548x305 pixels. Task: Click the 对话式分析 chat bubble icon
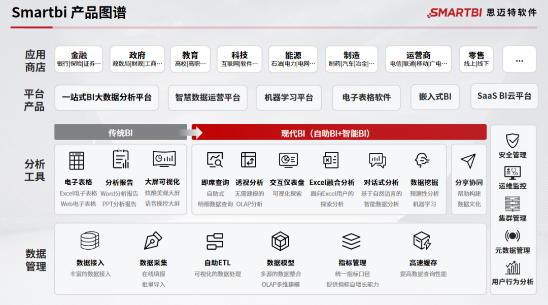(x=377, y=159)
